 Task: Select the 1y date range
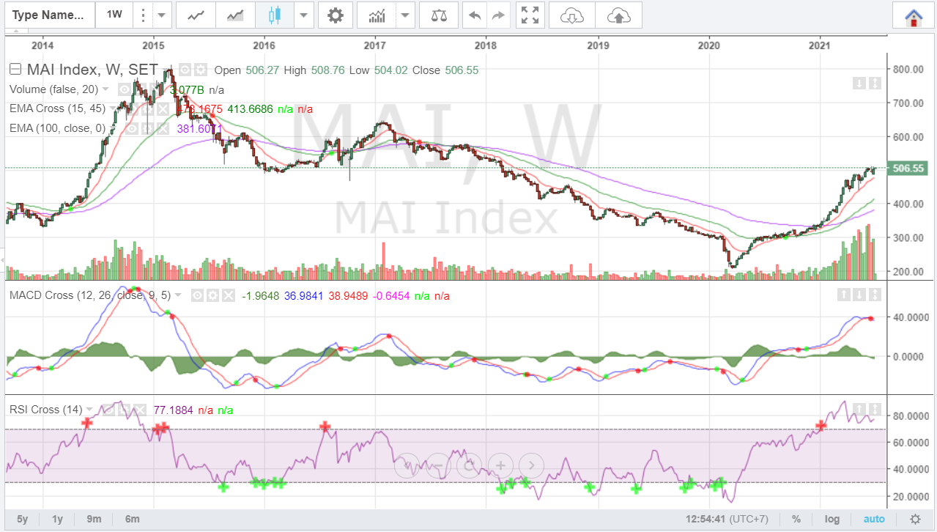pyautogui.click(x=58, y=519)
